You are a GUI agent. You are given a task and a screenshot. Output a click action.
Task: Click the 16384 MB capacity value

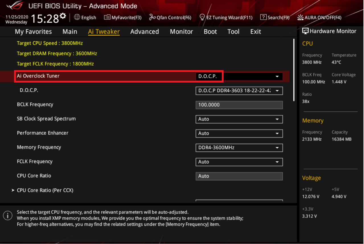342,139
